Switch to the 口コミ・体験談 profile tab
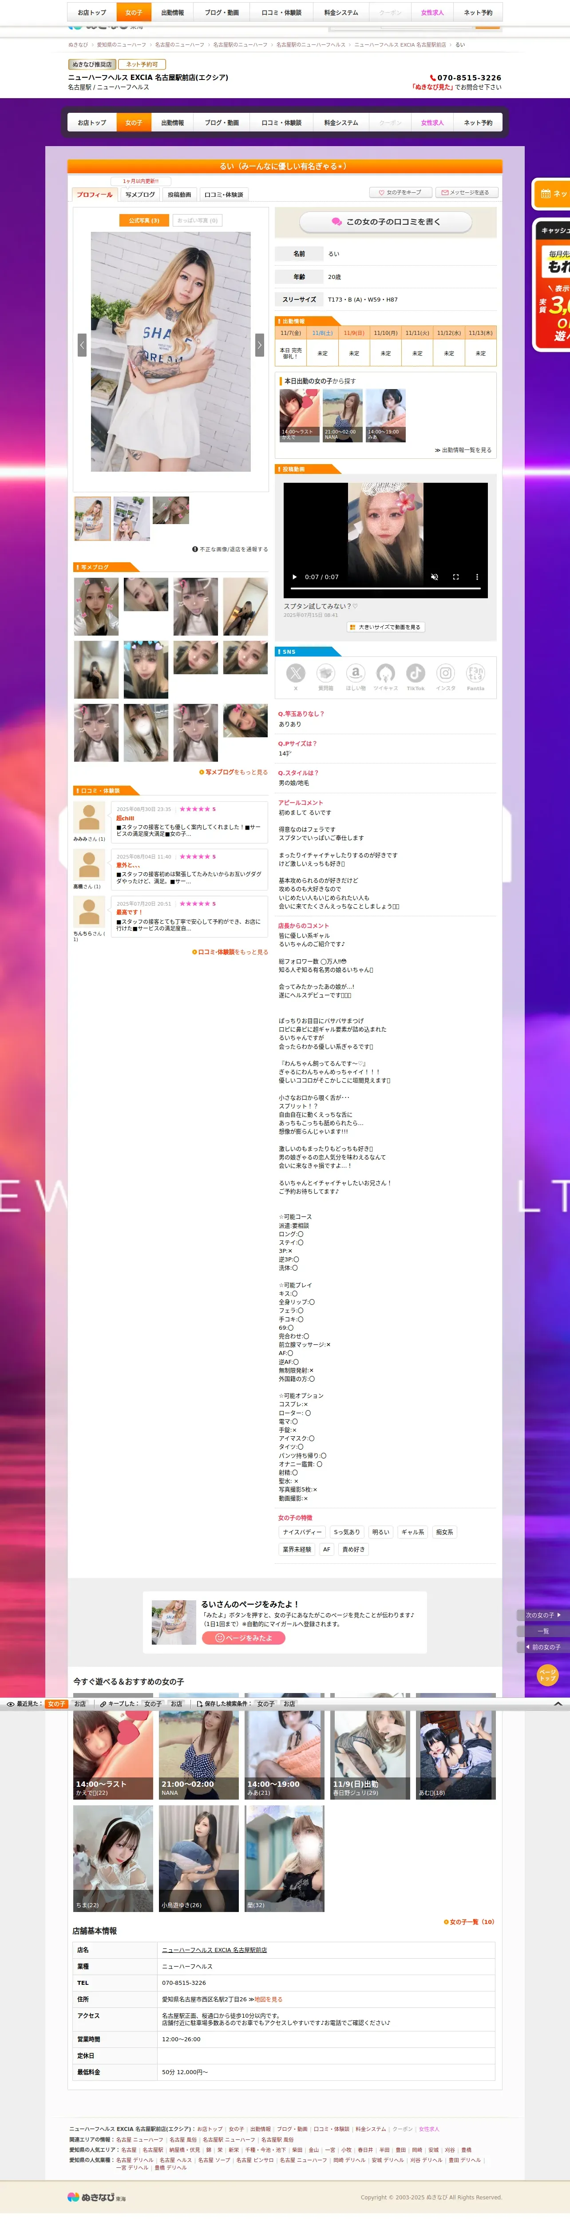This screenshot has height=2226, width=570. coord(224,195)
